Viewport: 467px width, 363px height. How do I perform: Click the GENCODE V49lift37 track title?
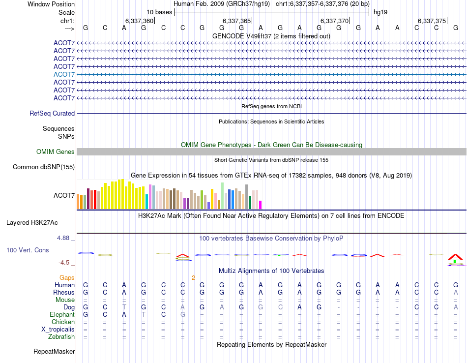tap(271, 36)
